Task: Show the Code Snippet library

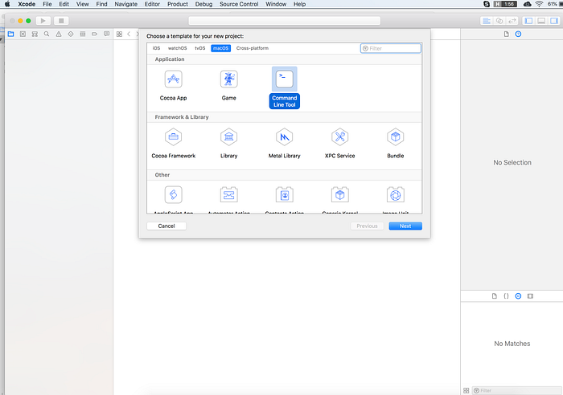Action: (506, 296)
